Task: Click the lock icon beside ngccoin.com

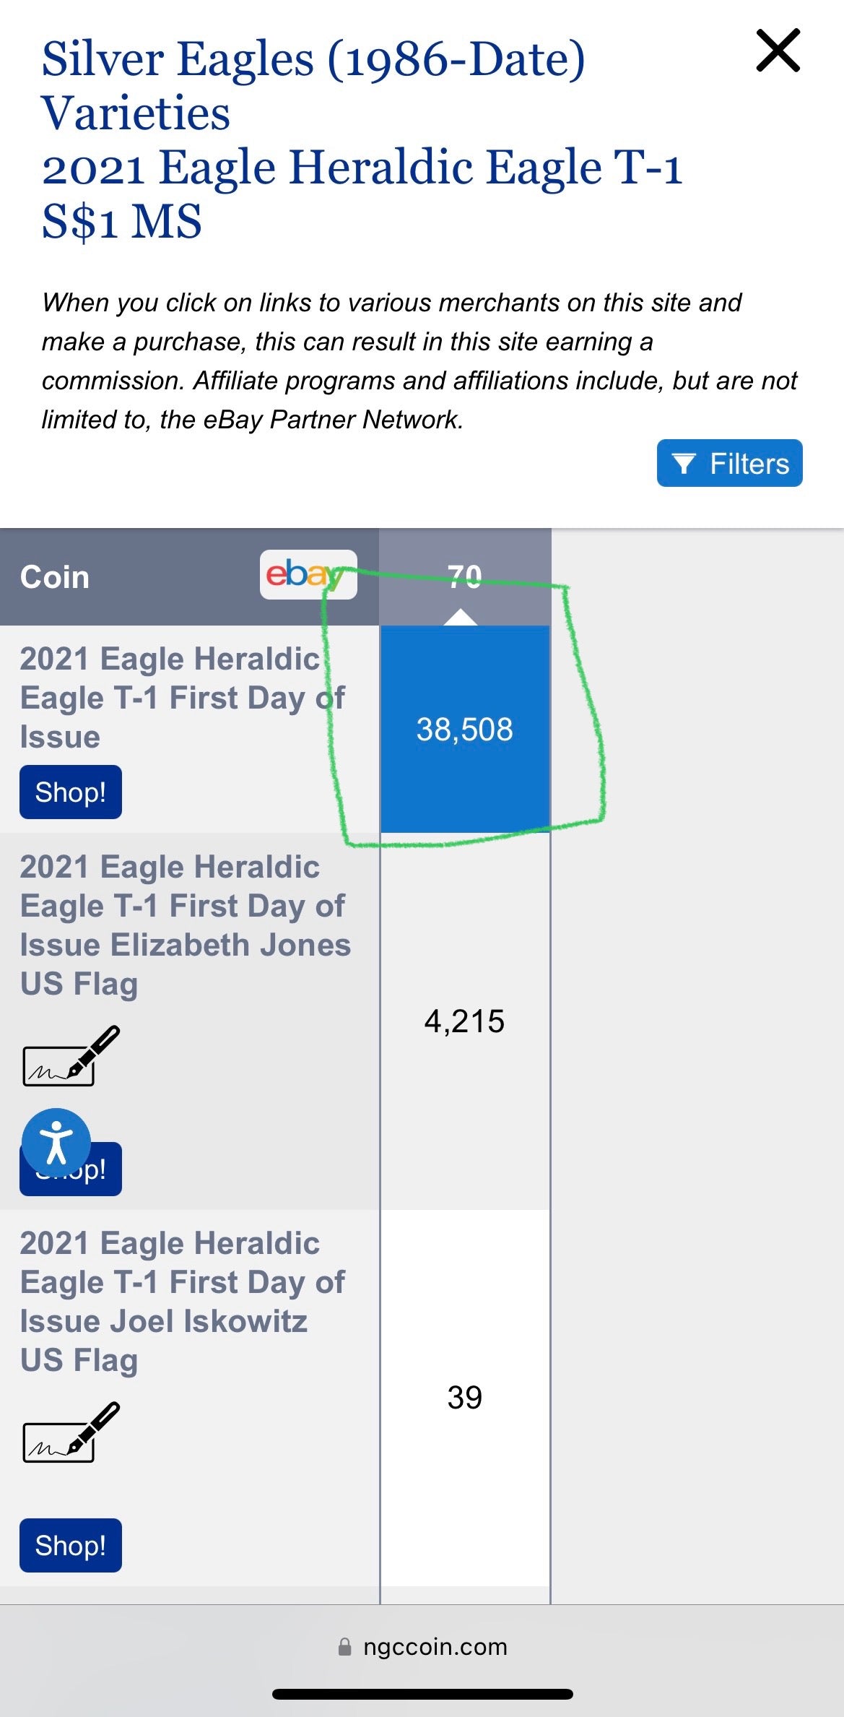Action: [345, 1647]
